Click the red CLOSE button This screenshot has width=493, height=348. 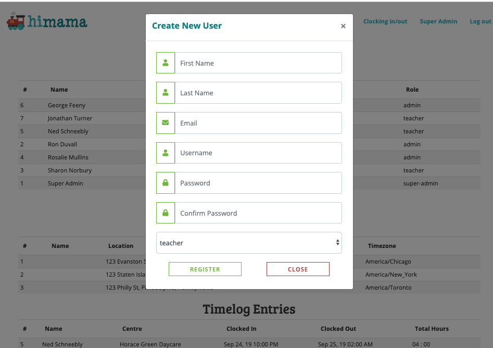pos(298,269)
